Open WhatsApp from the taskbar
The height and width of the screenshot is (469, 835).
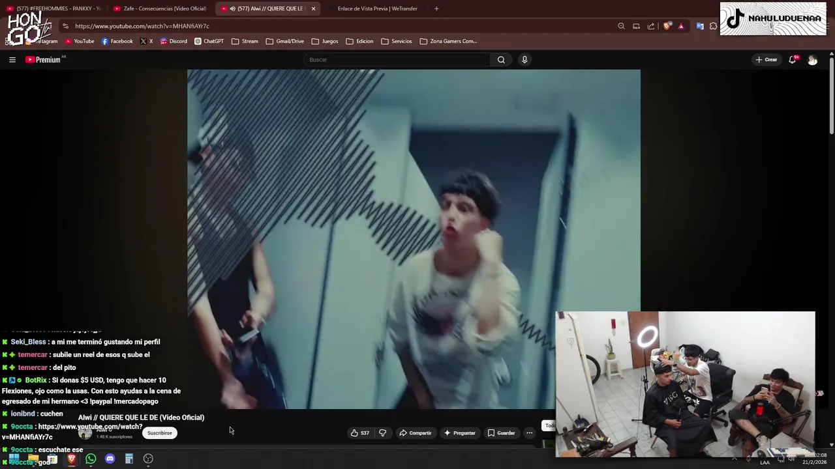click(x=91, y=459)
